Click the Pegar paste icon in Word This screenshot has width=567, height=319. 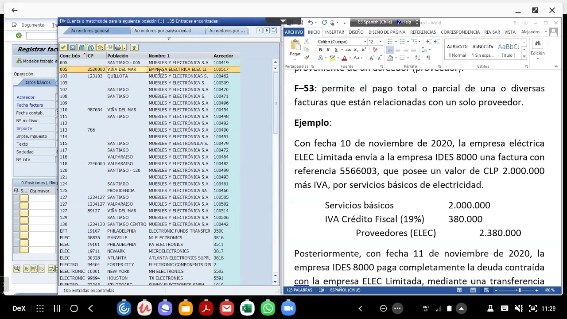click(x=295, y=48)
